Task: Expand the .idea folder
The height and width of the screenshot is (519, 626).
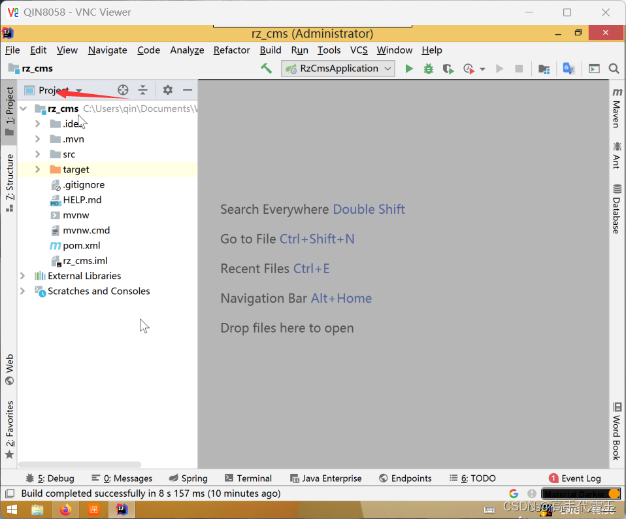Action: point(37,124)
